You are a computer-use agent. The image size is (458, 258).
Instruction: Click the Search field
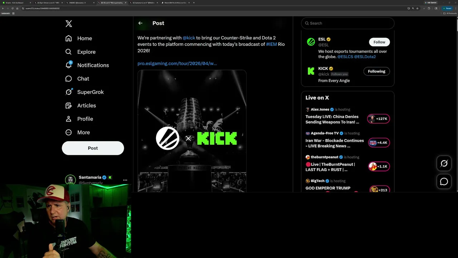click(348, 23)
